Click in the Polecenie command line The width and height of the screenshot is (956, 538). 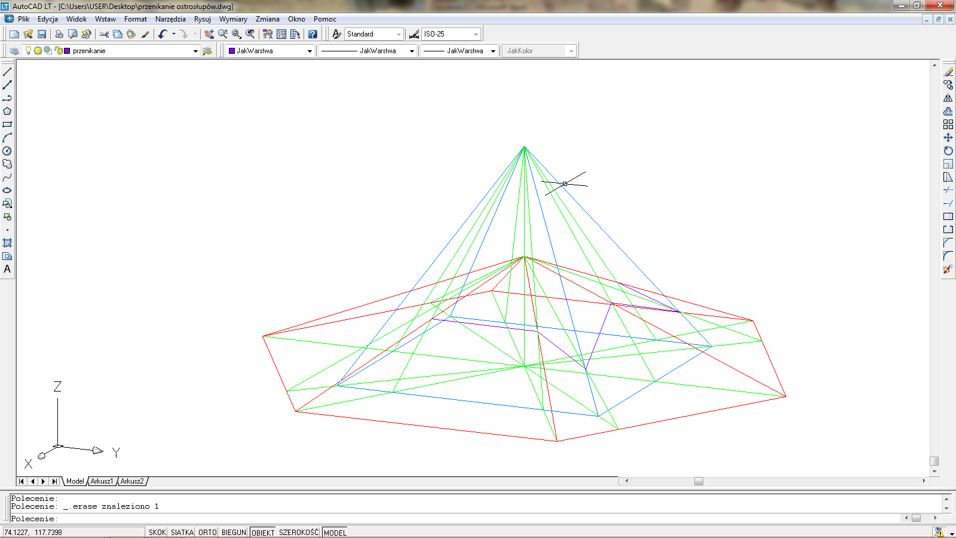[454, 519]
